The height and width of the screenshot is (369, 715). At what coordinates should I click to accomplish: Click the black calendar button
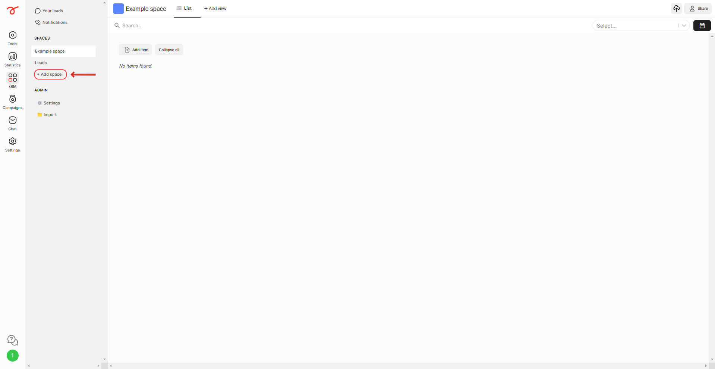click(x=702, y=25)
